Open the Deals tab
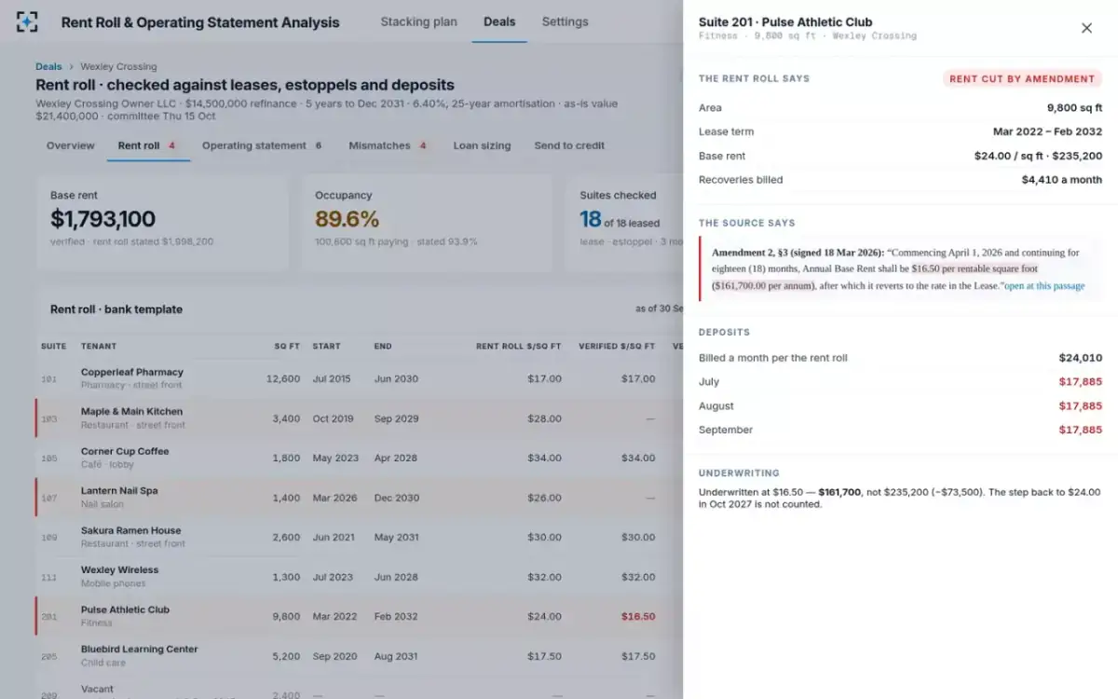Screen dimensions: 1118x699 pyautogui.click(x=499, y=21)
